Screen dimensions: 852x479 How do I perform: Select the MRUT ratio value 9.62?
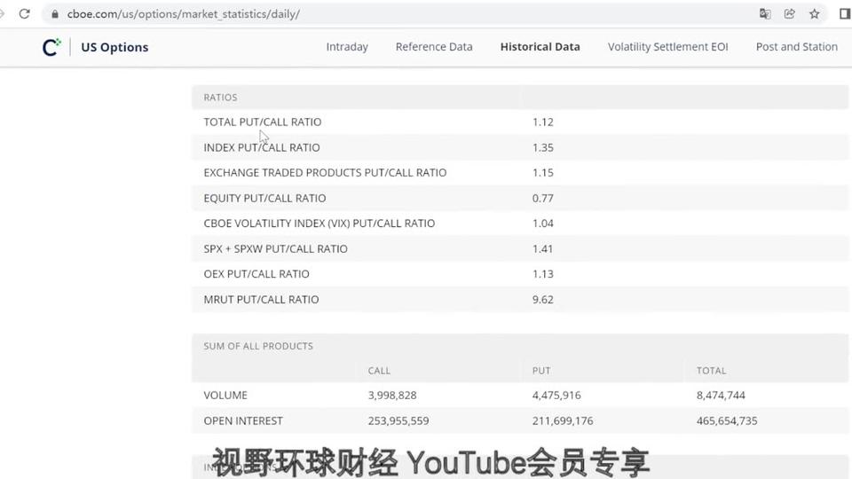point(543,299)
